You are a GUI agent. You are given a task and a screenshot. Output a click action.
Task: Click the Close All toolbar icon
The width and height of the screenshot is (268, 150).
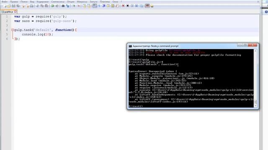(27, 6)
